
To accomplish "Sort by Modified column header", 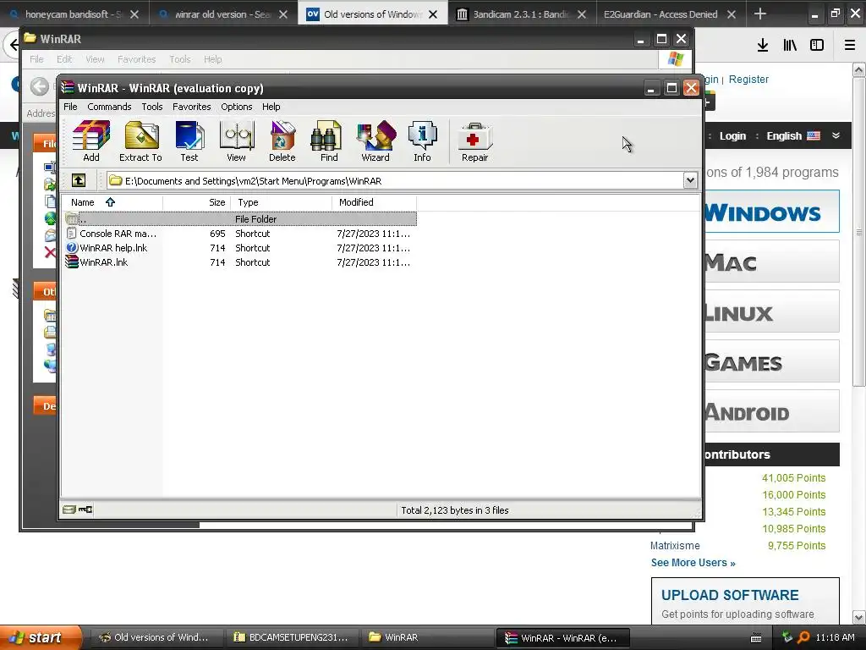I will 374,202.
